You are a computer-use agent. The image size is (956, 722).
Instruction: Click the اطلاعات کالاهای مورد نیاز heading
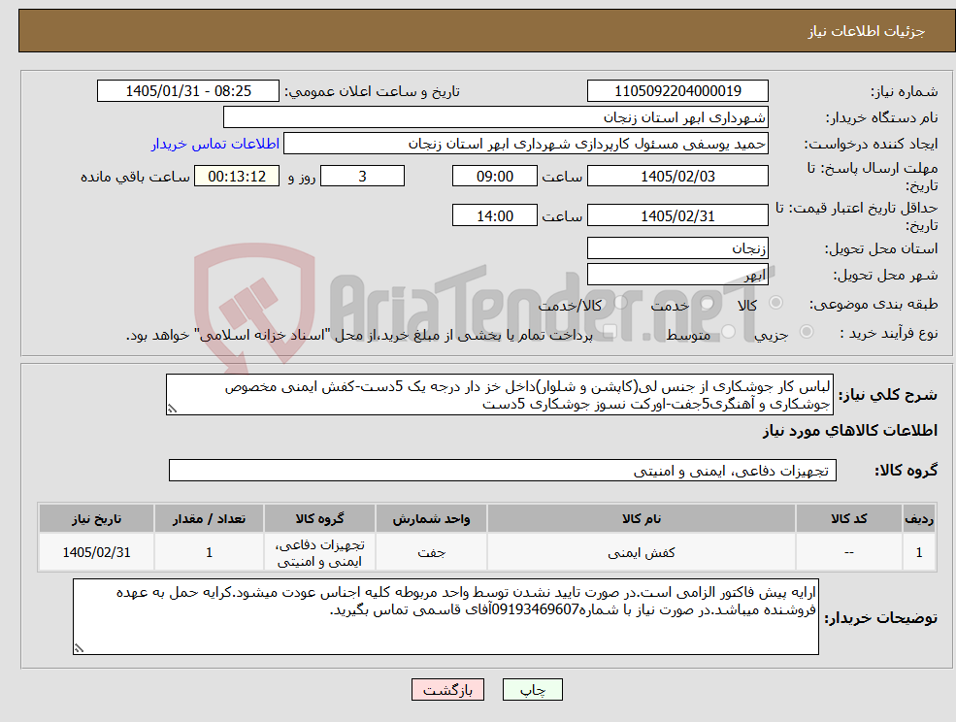coord(850,431)
